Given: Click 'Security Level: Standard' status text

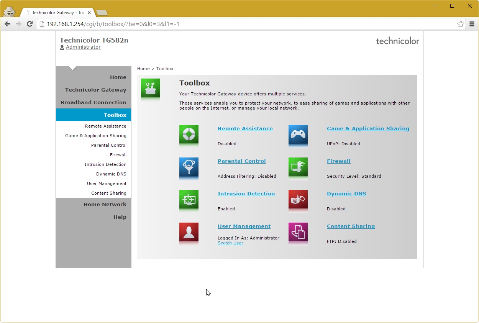Looking at the screenshot, I should click(x=354, y=177).
